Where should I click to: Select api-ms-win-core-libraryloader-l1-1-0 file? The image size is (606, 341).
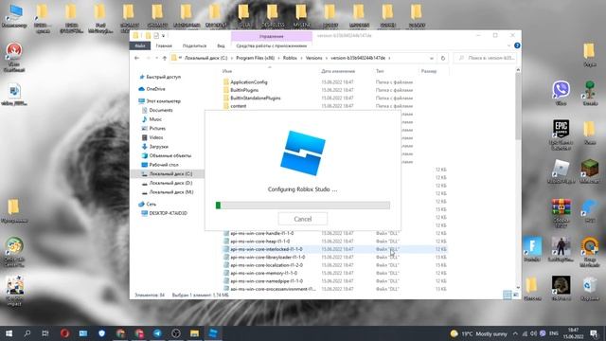(x=267, y=257)
